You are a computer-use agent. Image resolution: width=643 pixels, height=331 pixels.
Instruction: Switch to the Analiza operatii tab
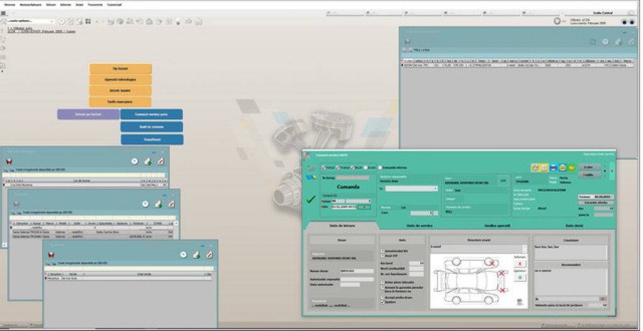(x=497, y=225)
